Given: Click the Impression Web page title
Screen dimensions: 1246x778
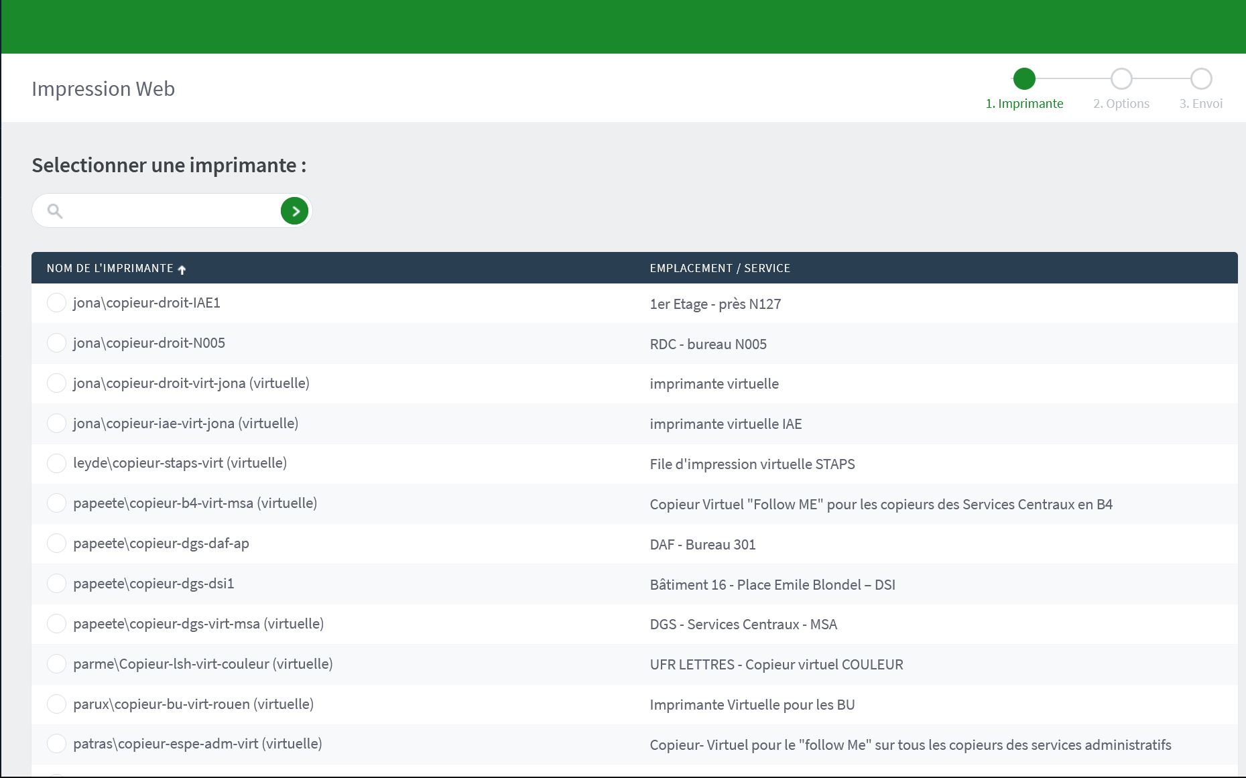Looking at the screenshot, I should [103, 89].
